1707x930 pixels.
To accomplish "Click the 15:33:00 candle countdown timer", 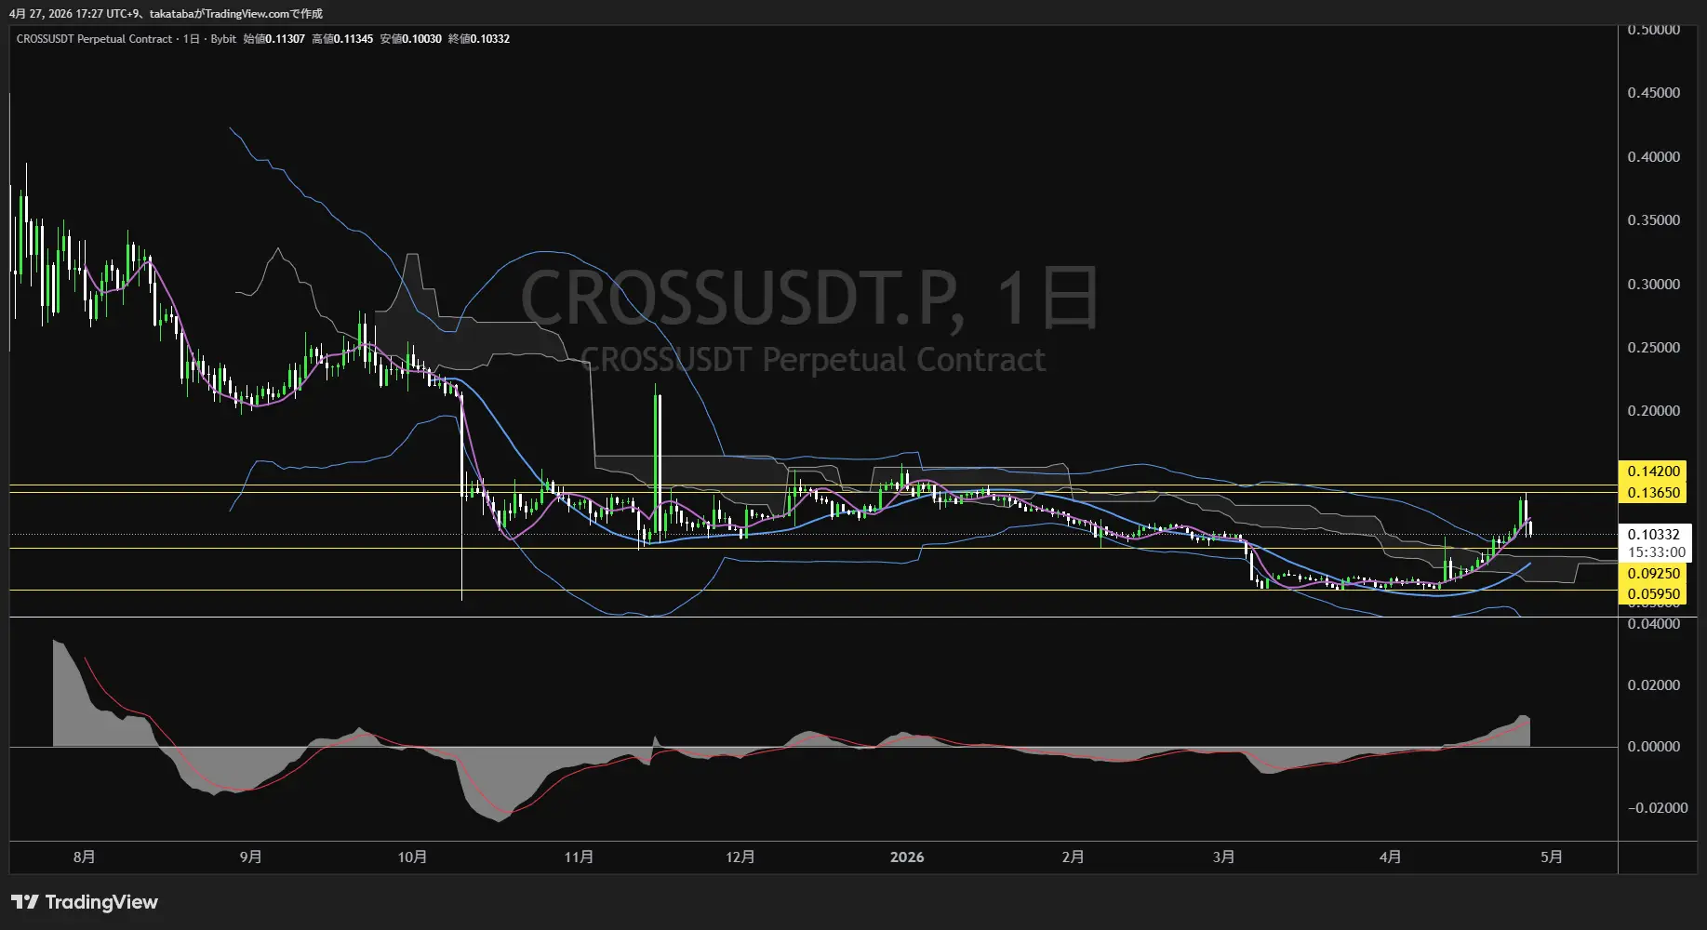I will click(x=1656, y=552).
